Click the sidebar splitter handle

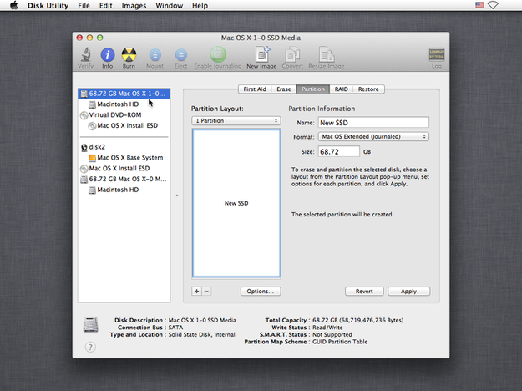pos(177,195)
